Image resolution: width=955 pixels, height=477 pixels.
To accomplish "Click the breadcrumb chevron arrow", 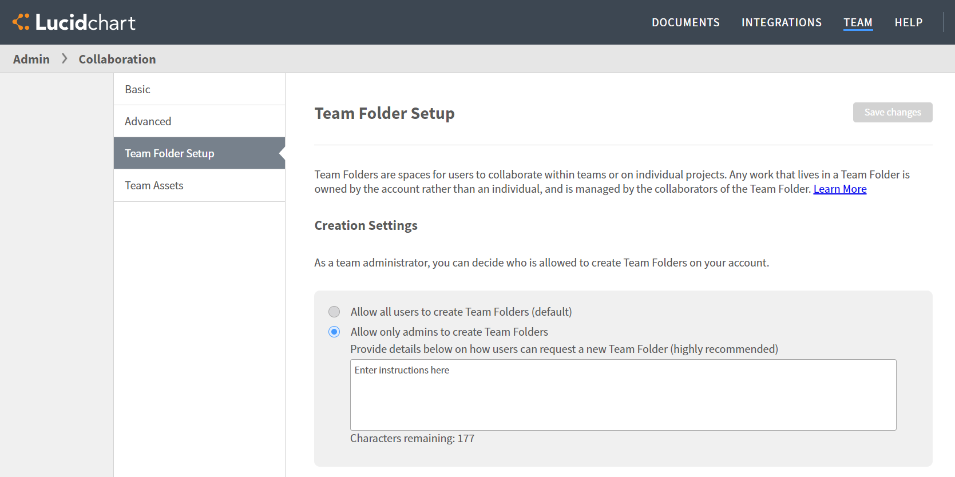I will click(x=65, y=58).
